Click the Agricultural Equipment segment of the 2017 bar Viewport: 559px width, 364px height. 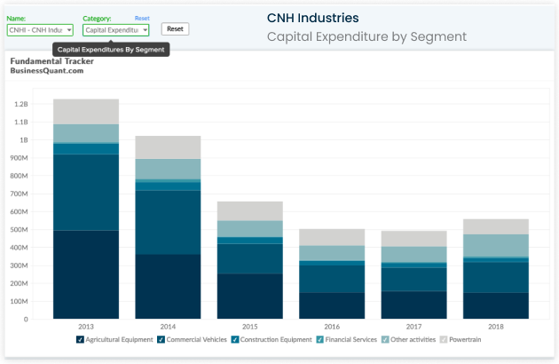click(413, 305)
